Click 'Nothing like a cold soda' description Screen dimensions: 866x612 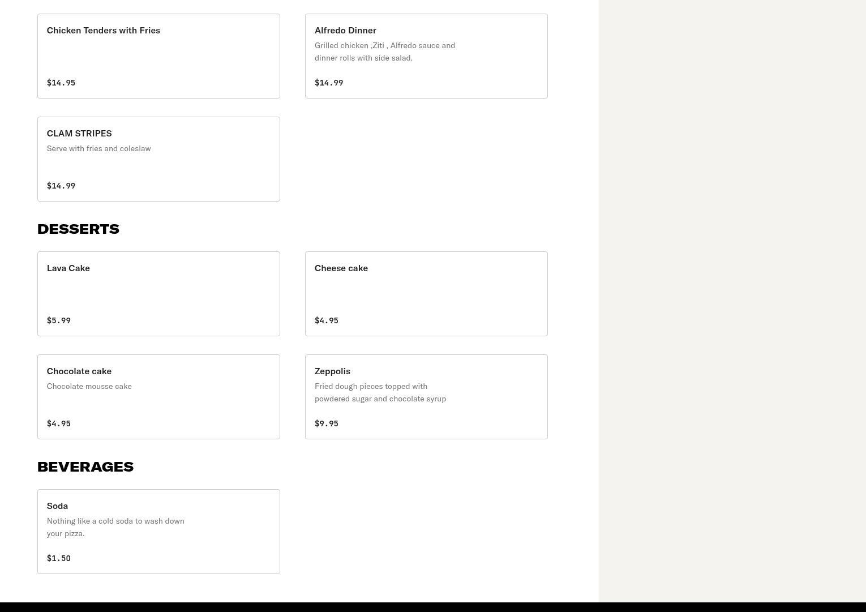coord(115,527)
